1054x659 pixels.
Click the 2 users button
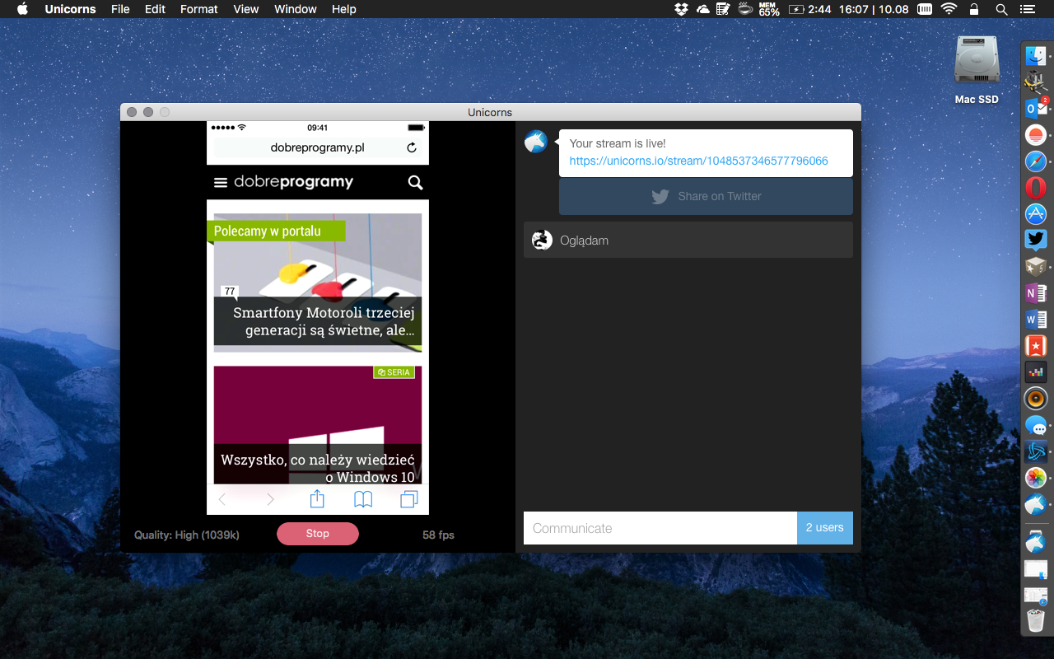pyautogui.click(x=825, y=528)
